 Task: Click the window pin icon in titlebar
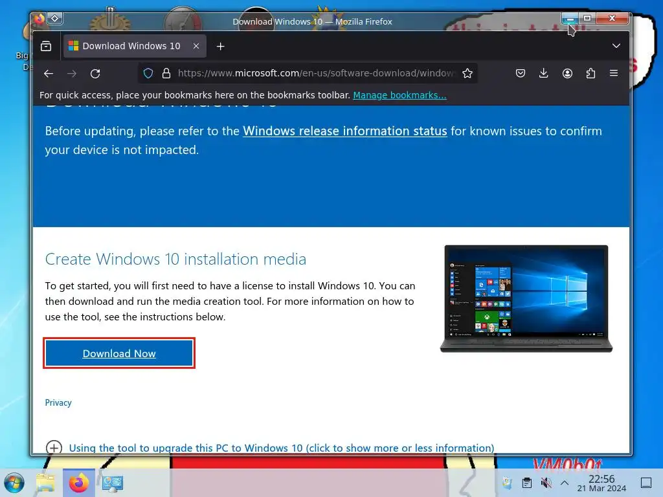(x=55, y=19)
